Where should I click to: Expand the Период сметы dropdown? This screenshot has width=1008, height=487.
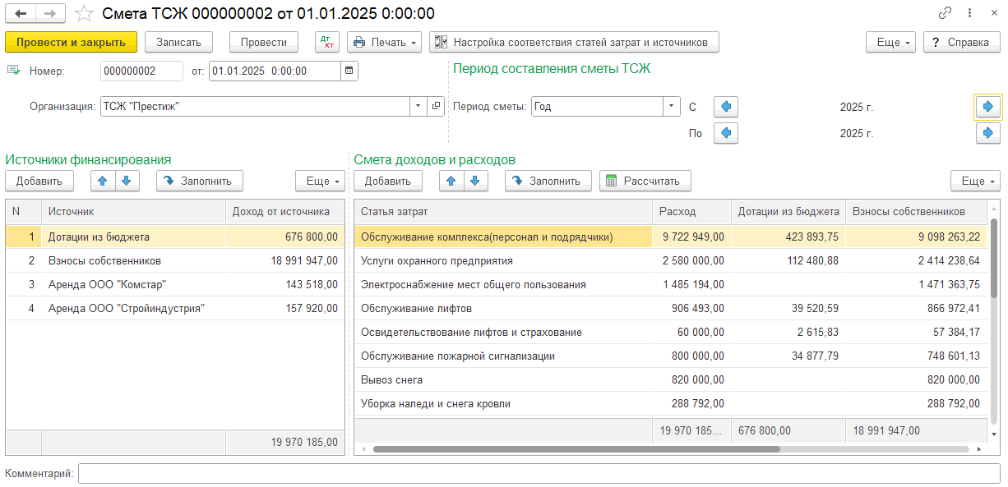coord(672,107)
